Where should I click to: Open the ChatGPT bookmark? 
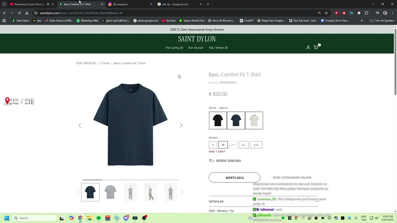pyautogui.click(x=247, y=21)
